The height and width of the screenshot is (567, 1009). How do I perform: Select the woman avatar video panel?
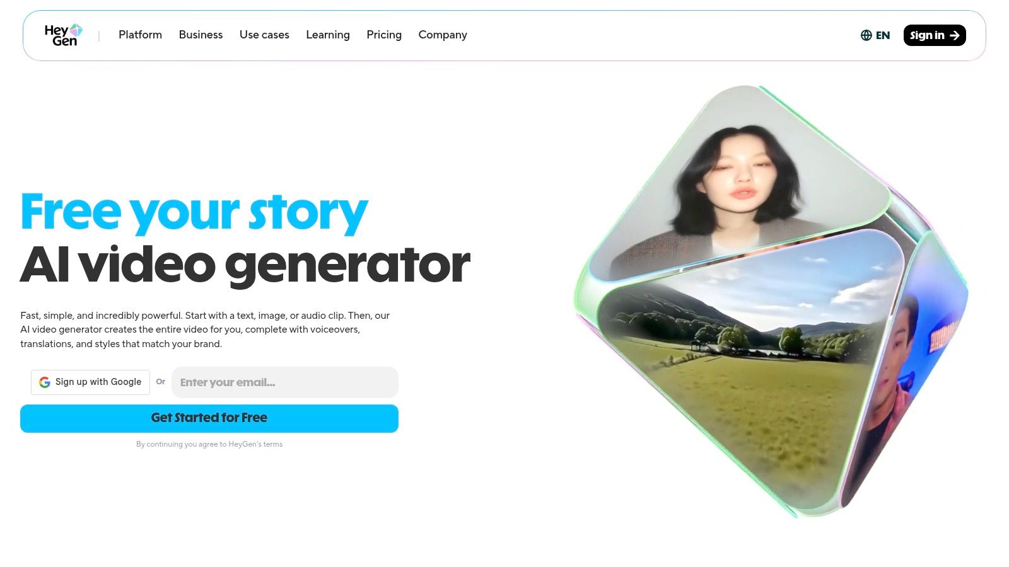(738, 183)
